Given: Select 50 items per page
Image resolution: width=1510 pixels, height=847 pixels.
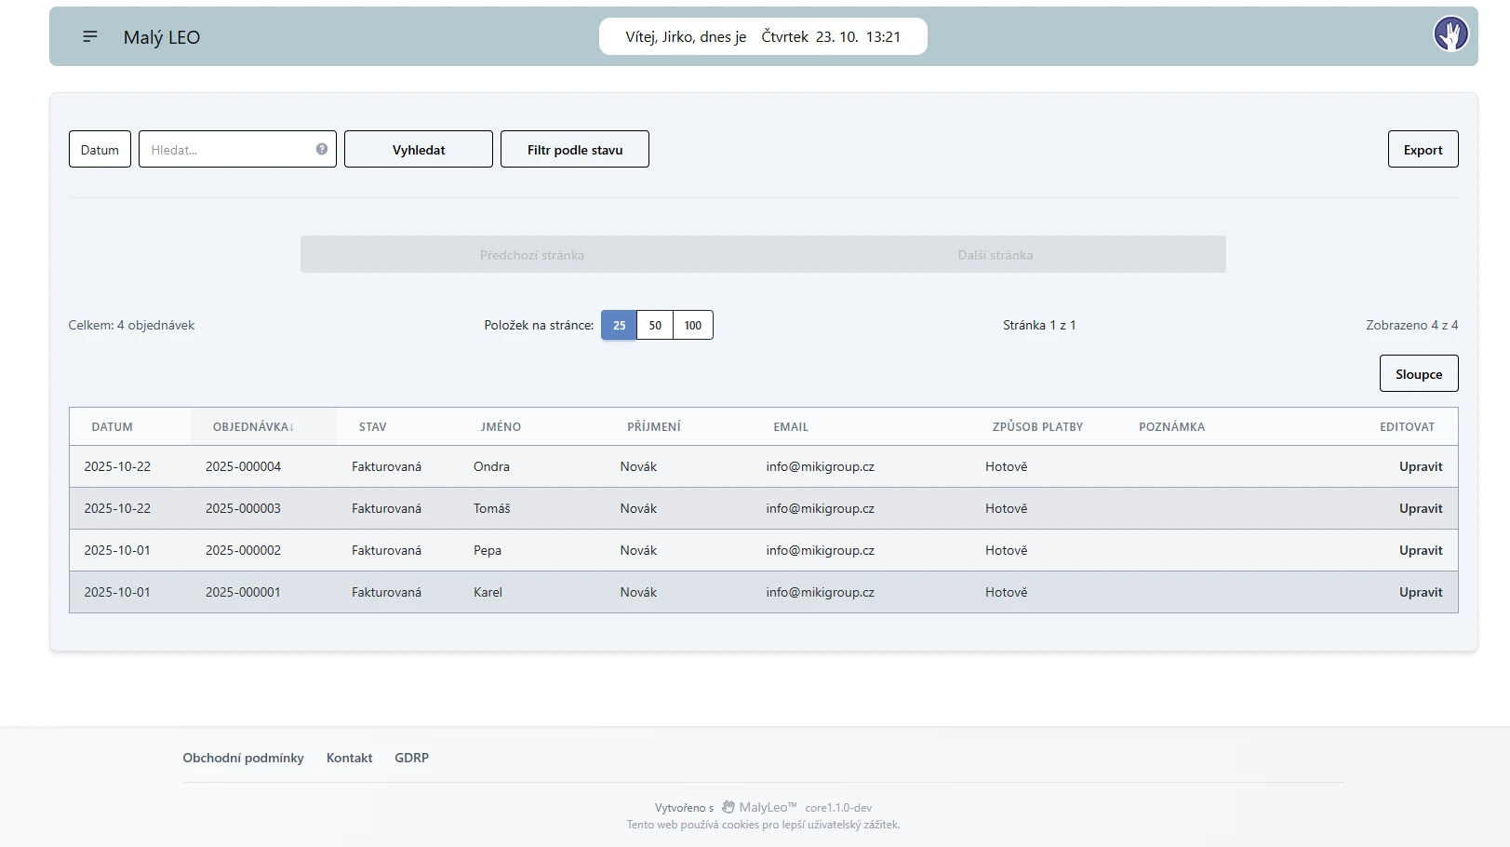Looking at the screenshot, I should click(x=655, y=325).
